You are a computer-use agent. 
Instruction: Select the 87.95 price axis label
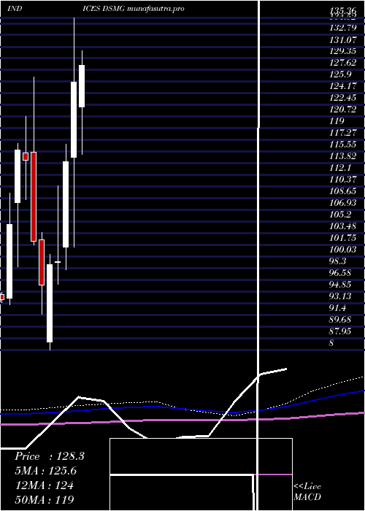[x=341, y=331]
